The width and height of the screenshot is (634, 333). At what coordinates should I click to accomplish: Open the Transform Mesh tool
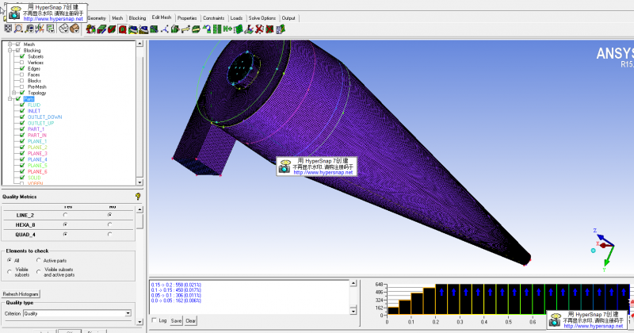196,29
